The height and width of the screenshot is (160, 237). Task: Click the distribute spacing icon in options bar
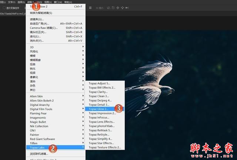pyautogui.click(x=90, y=8)
